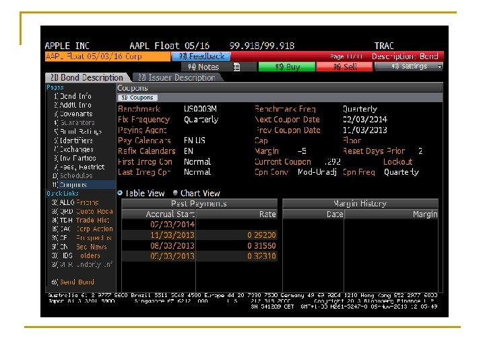Click the Margin value -5
The image size is (485, 363).
[302, 151]
